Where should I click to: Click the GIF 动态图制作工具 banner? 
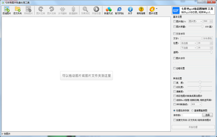pyautogui.click(x=193, y=10)
